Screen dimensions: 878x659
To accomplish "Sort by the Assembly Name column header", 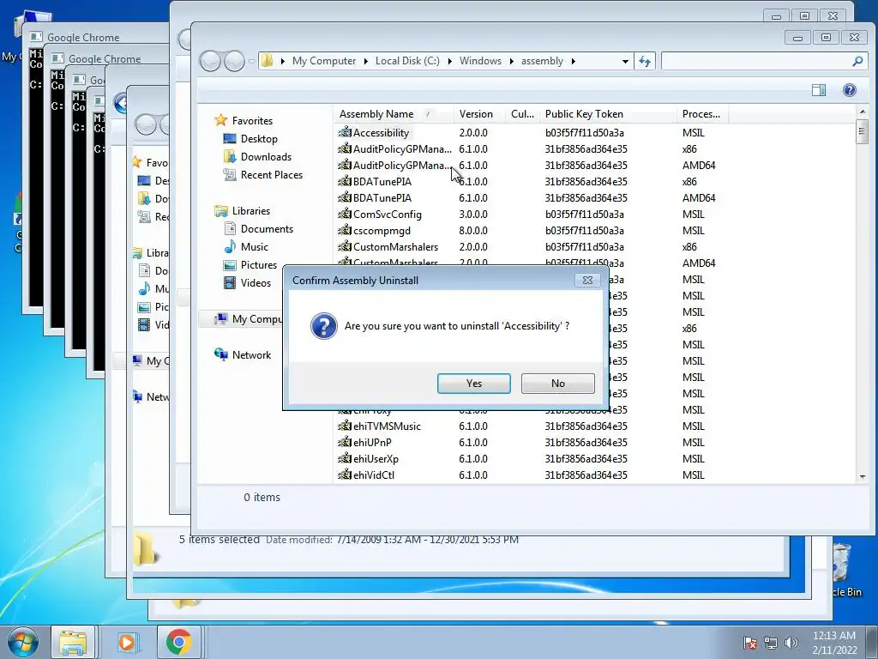I will 393,114.
